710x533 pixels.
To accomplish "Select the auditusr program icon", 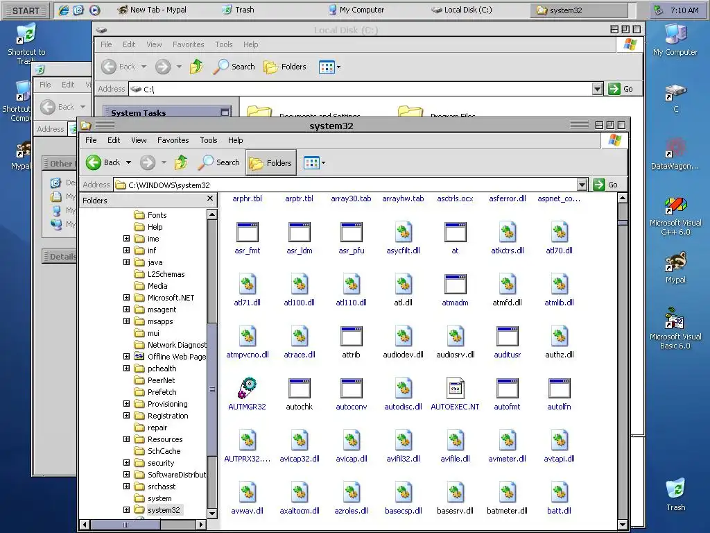I will point(507,337).
